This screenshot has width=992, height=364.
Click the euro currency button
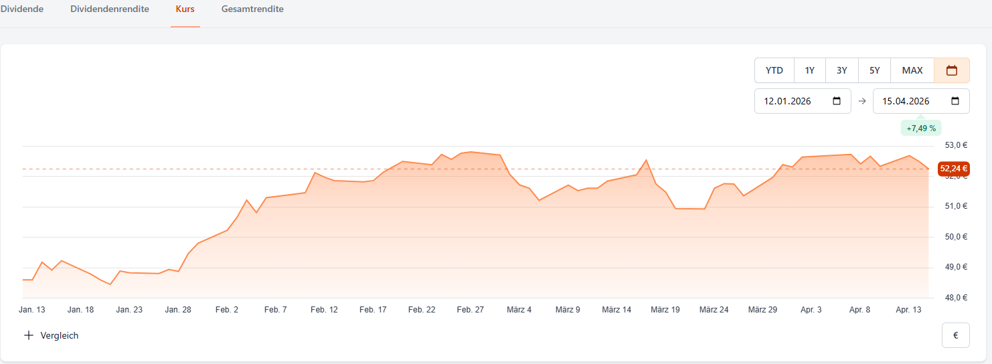(955, 335)
